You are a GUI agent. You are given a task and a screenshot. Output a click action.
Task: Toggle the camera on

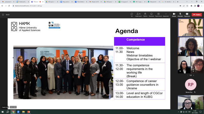[174, 15]
